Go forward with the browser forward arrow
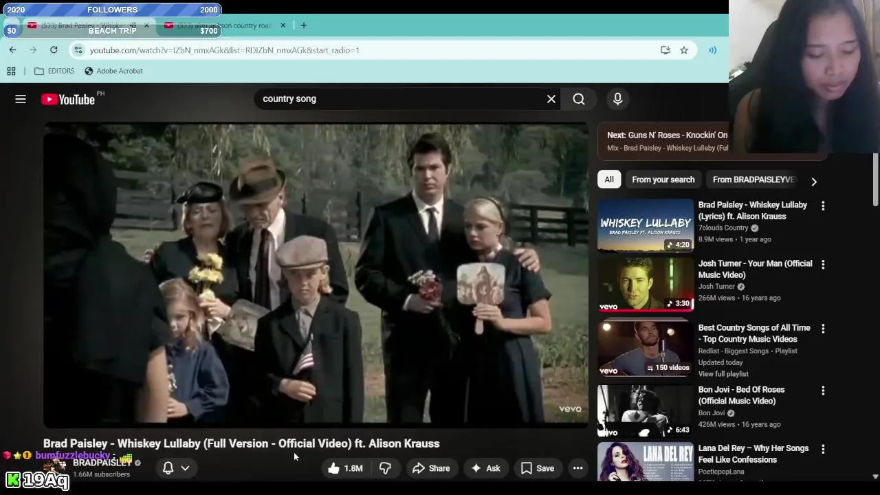This screenshot has width=880, height=495. point(33,49)
